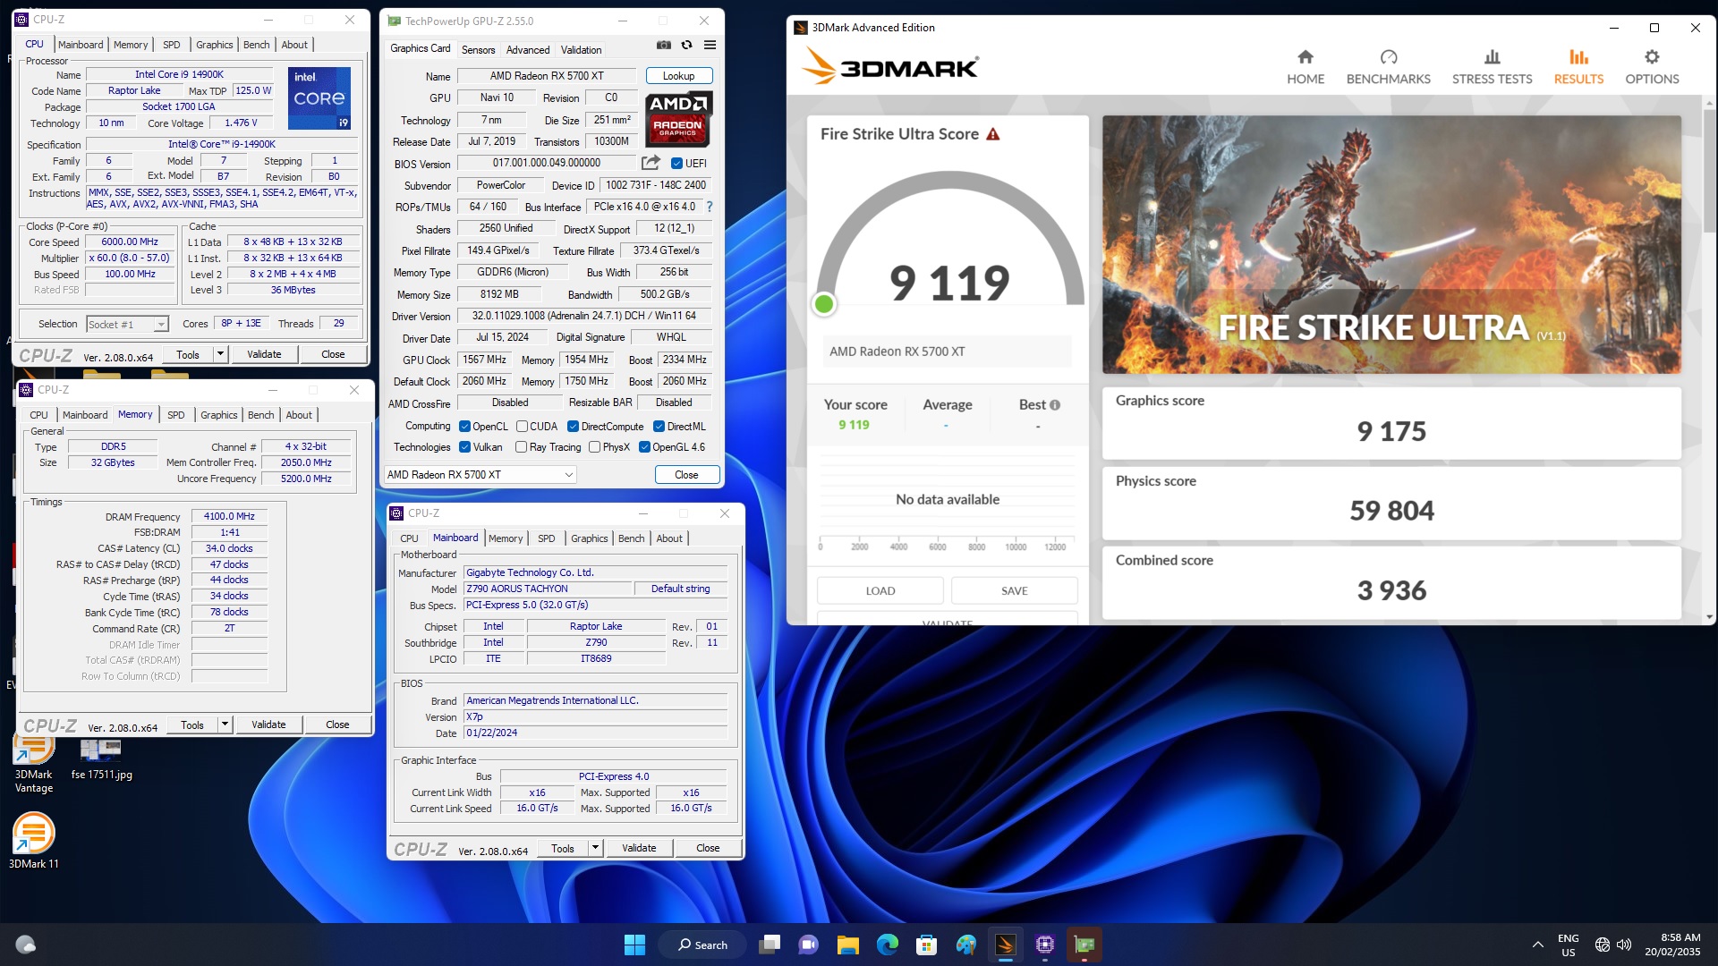
Task: Open the Stress Tests section in 3DMark
Action: 1492,67
